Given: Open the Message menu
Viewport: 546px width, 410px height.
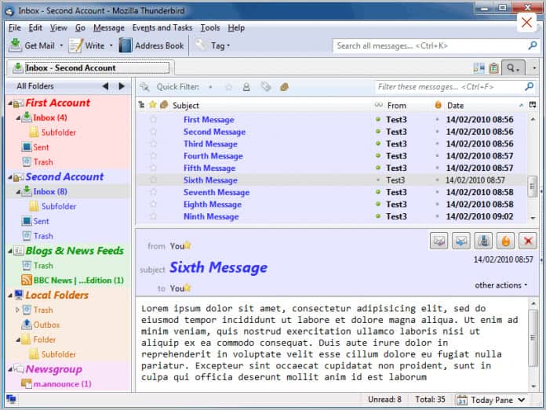Looking at the screenshot, I should click(x=108, y=27).
